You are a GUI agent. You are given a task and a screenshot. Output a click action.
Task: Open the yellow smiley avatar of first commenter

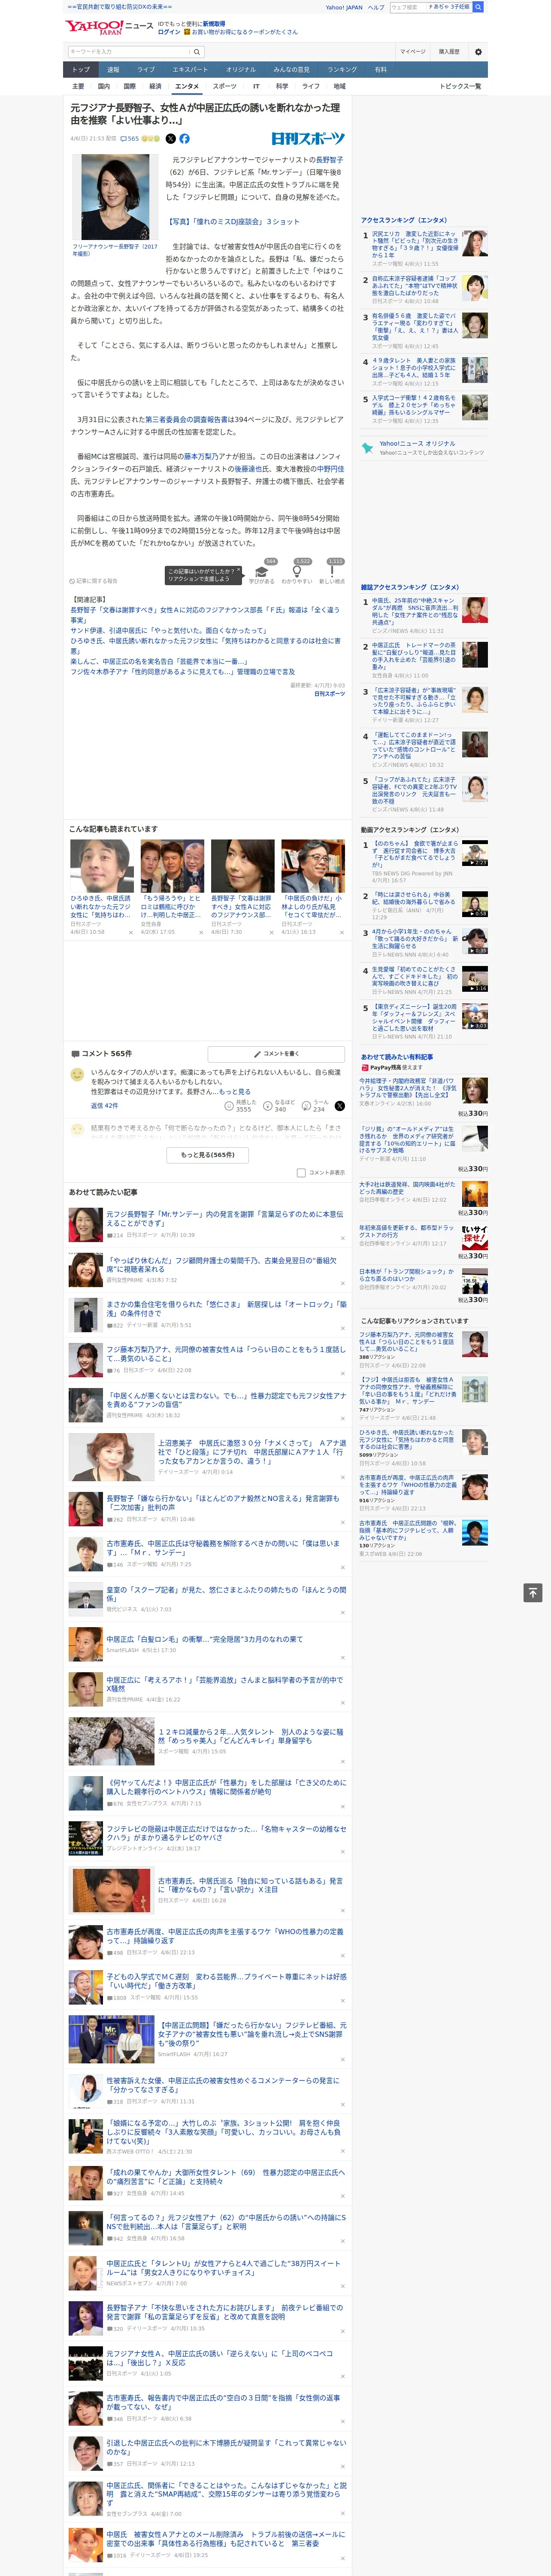(77, 1074)
